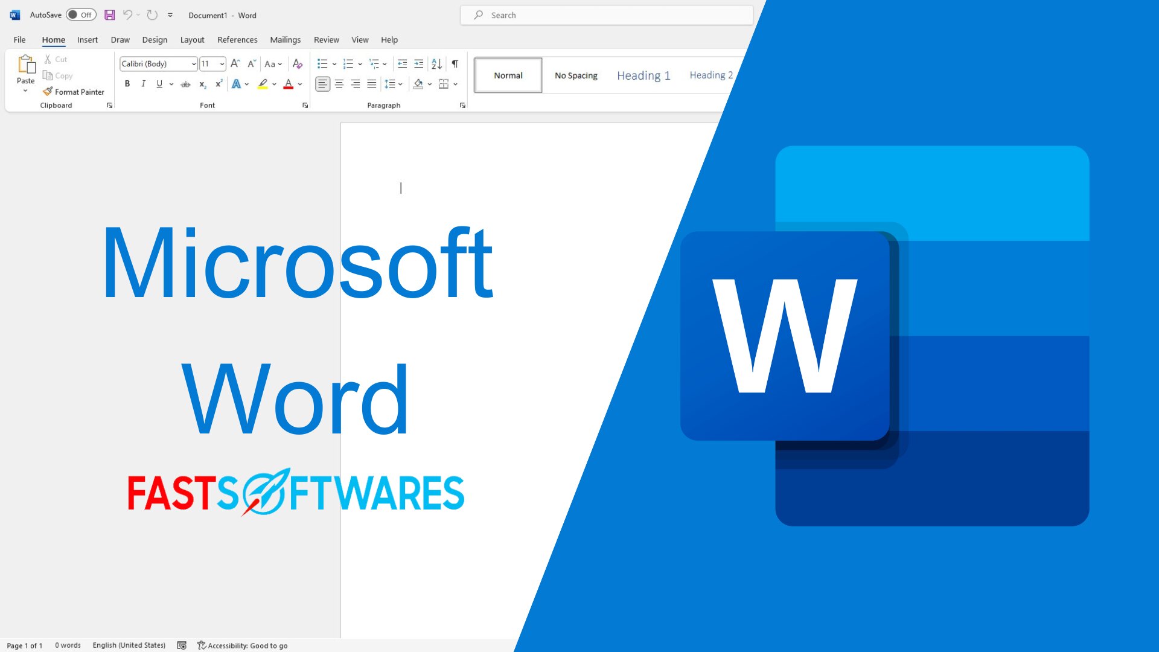Image resolution: width=1159 pixels, height=652 pixels.
Task: Sort text with the A-Z sort icon
Action: pyautogui.click(x=437, y=63)
